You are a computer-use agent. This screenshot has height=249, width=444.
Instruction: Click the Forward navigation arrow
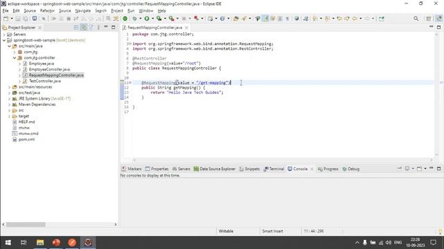click(367, 19)
